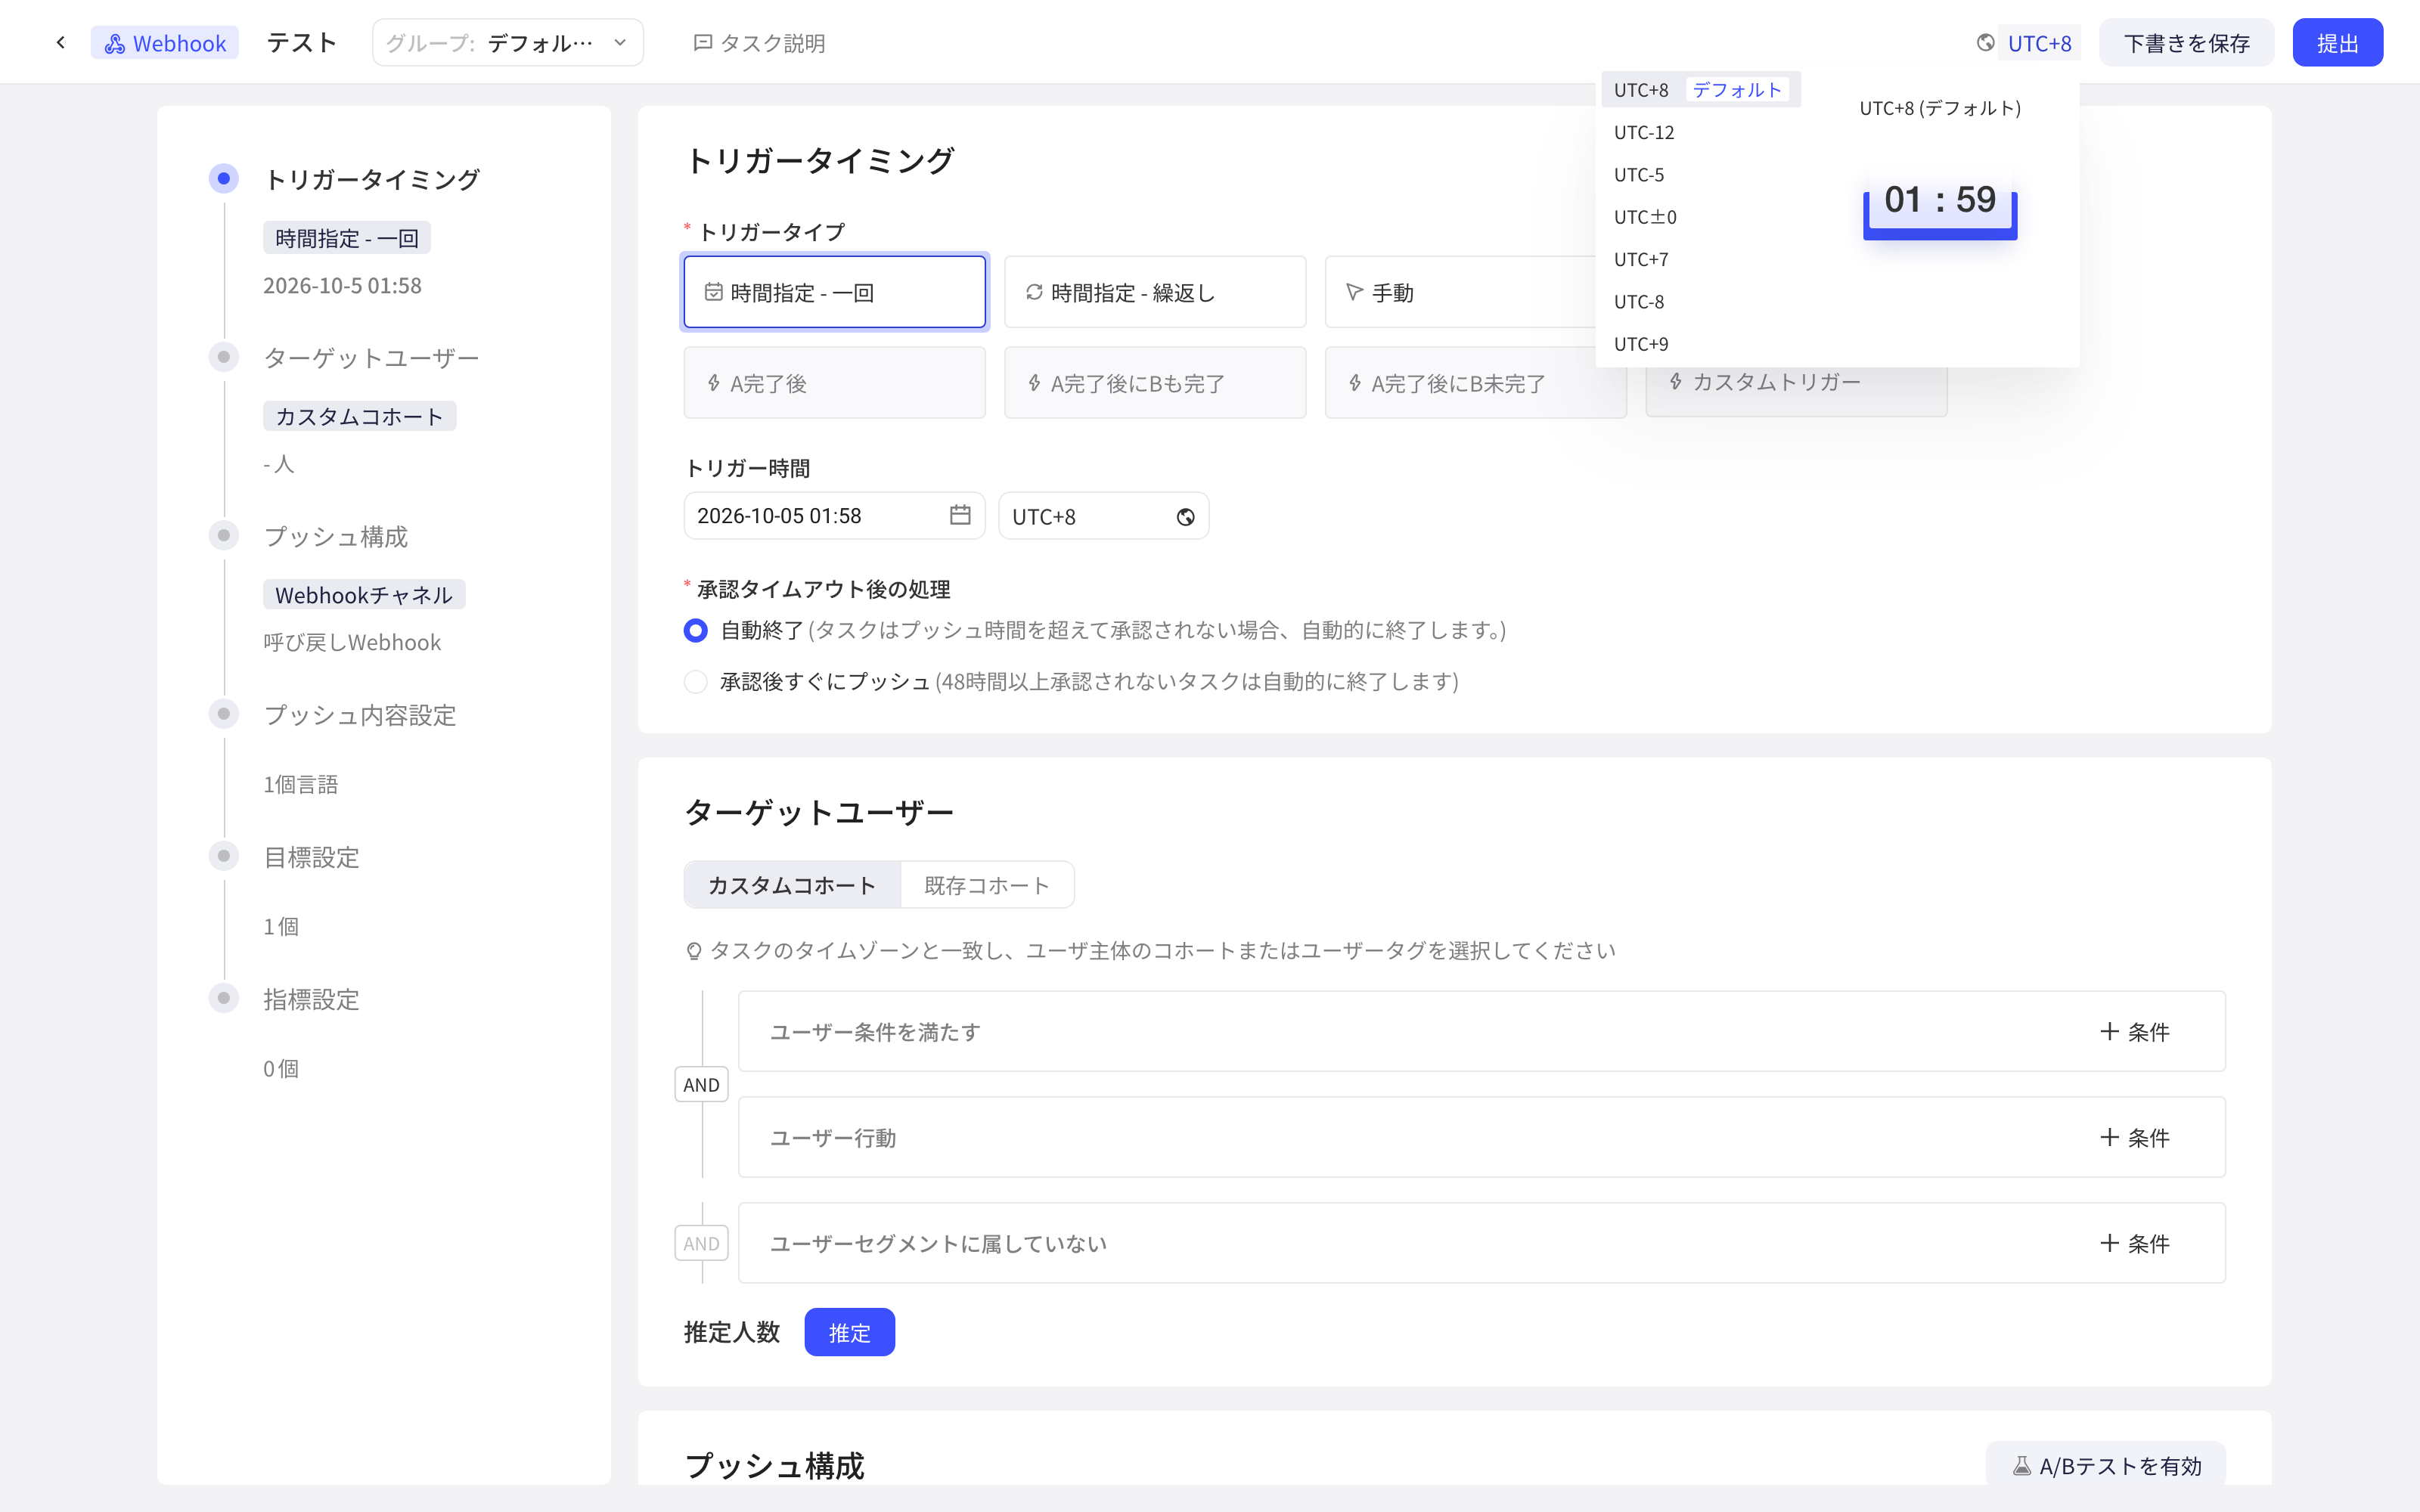2420x1512 pixels.
Task: Click the テスト task name
Action: (301, 43)
